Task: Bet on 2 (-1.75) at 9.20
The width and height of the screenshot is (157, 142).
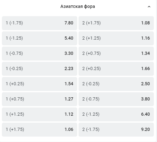Action: click(x=116, y=130)
